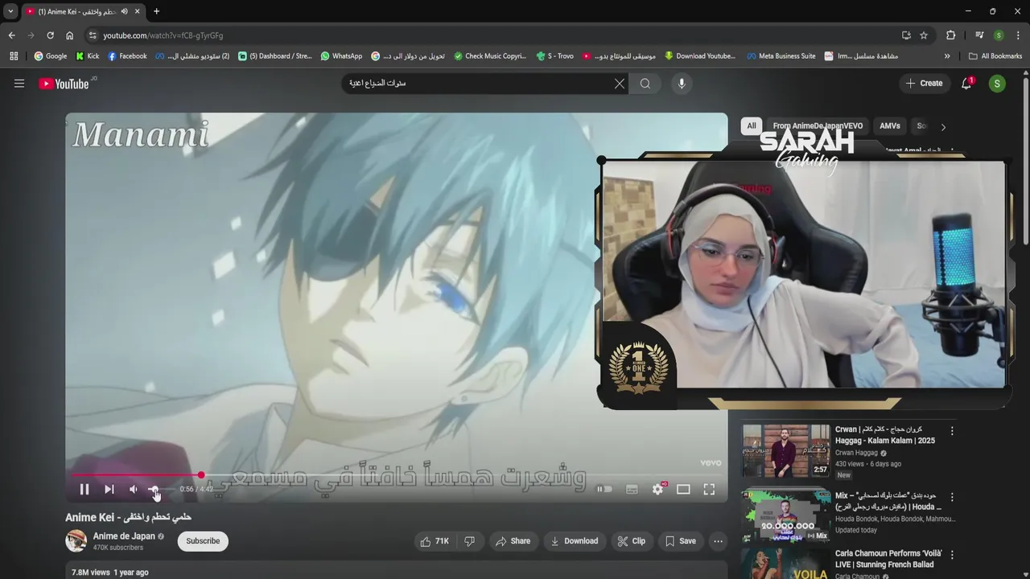The height and width of the screenshot is (579, 1030).
Task: Share the Anime Kei video
Action: click(x=513, y=541)
